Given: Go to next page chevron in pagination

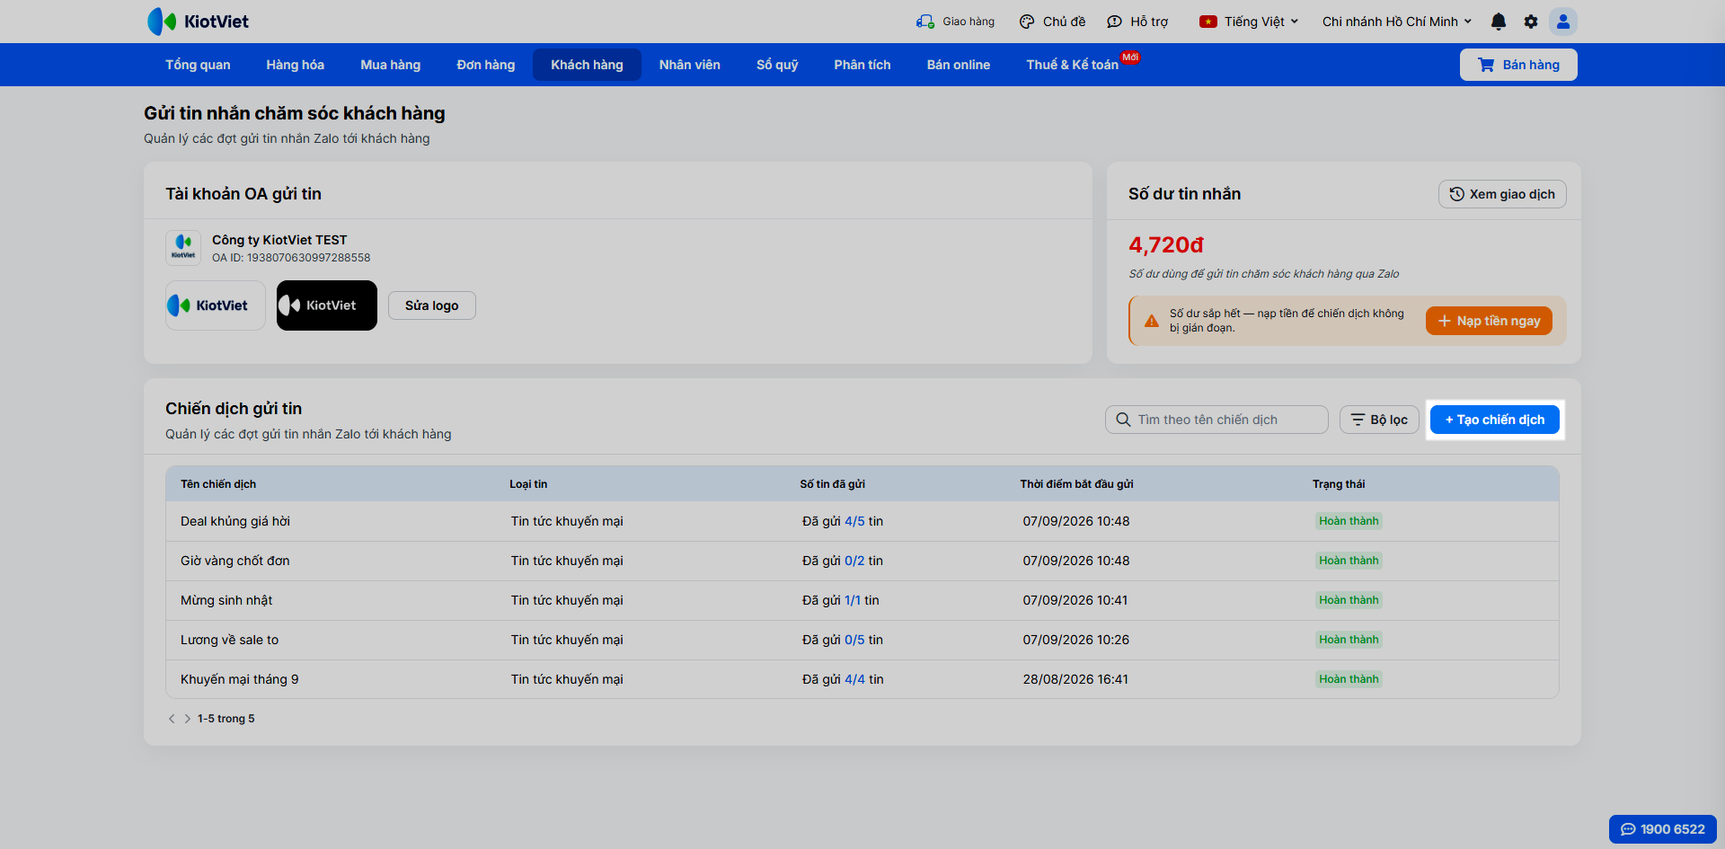Looking at the screenshot, I should (187, 719).
